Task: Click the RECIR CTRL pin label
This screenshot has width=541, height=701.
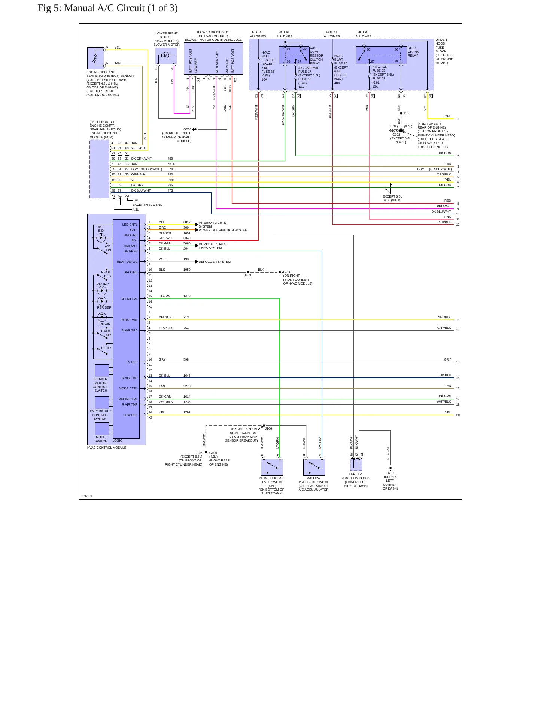Action: 128,399
